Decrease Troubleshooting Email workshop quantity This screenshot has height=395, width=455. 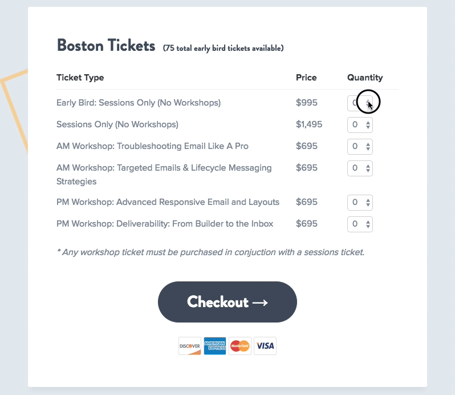368,149
